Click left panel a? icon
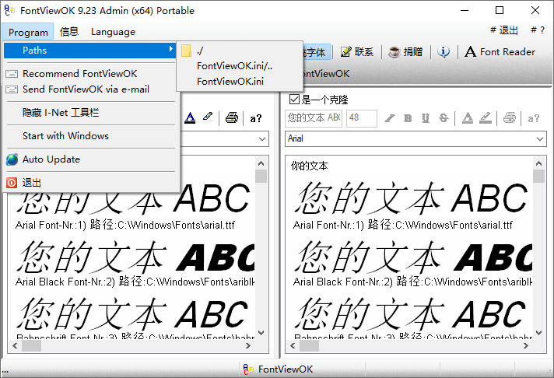The width and height of the screenshot is (554, 378). 256,118
